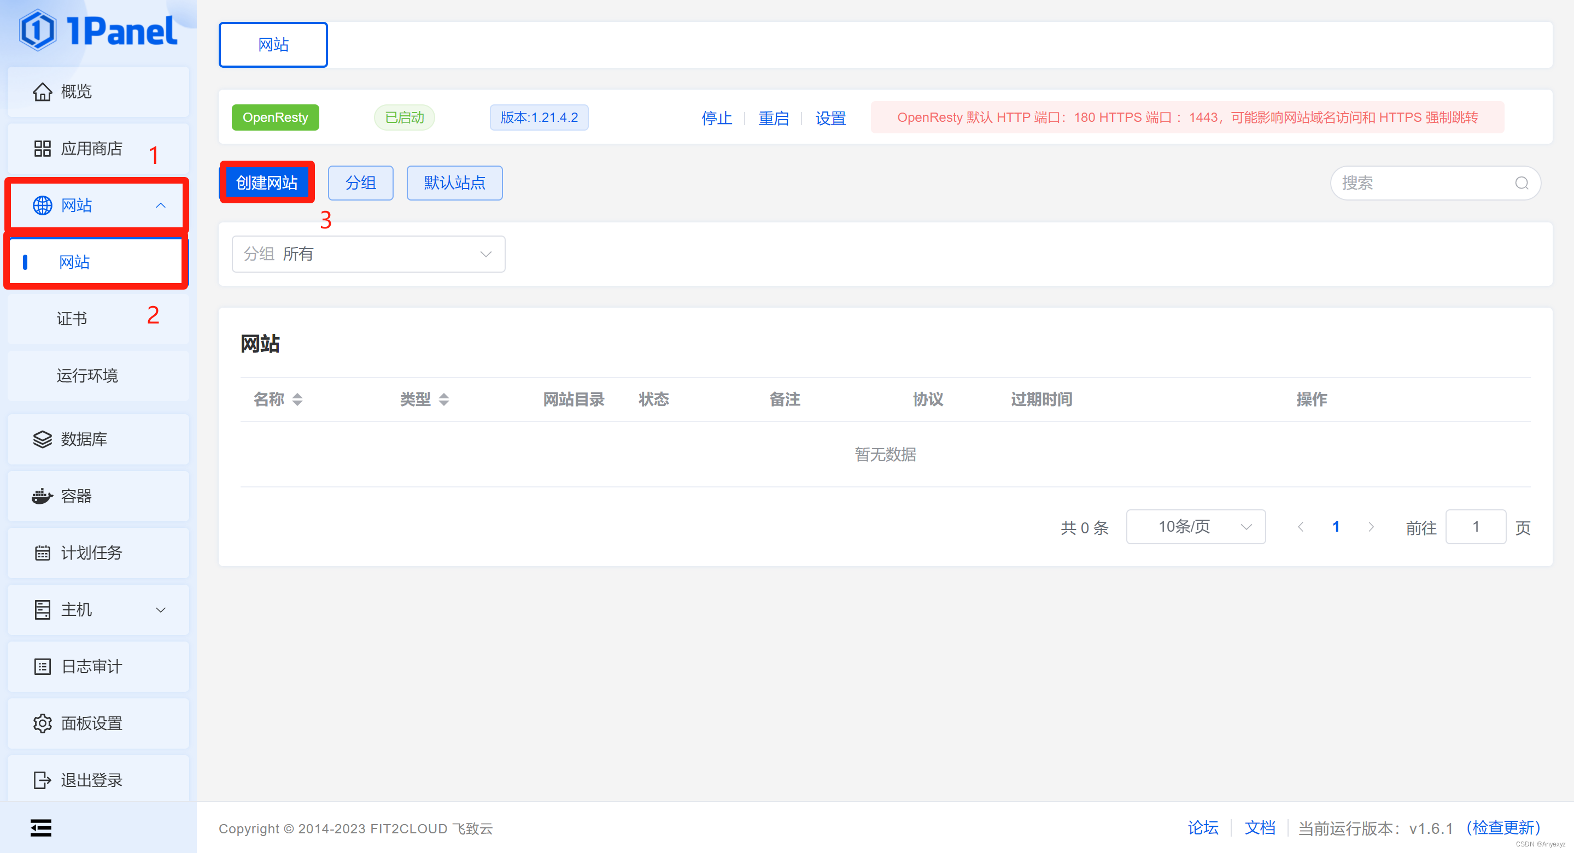Click the globe icon next to 网站

click(x=42, y=205)
